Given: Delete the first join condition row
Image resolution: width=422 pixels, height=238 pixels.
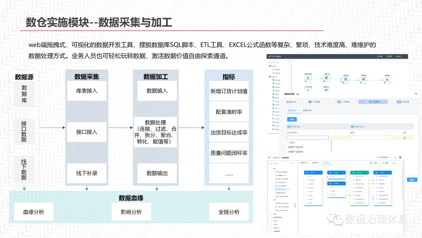Looking at the screenshot, I should tap(404, 133).
